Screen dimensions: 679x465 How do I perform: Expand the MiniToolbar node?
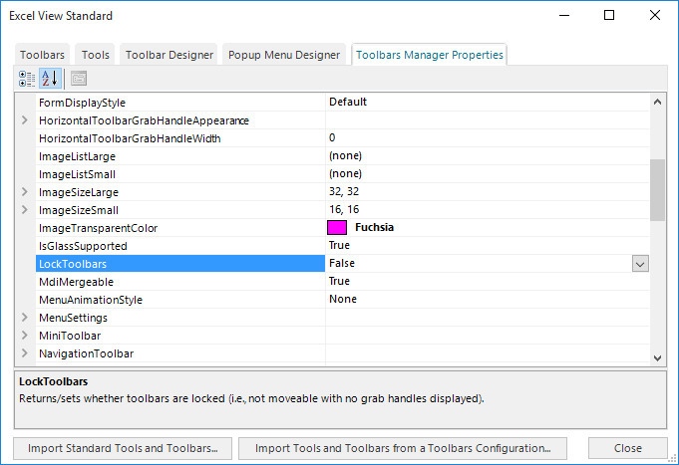[25, 336]
